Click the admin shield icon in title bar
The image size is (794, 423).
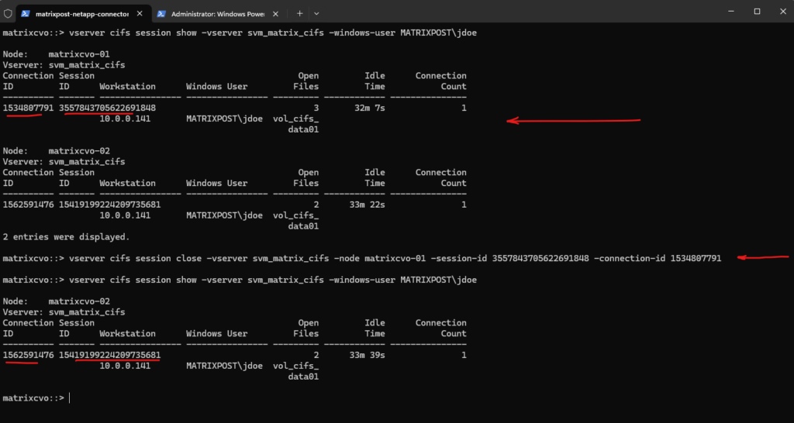coord(8,13)
